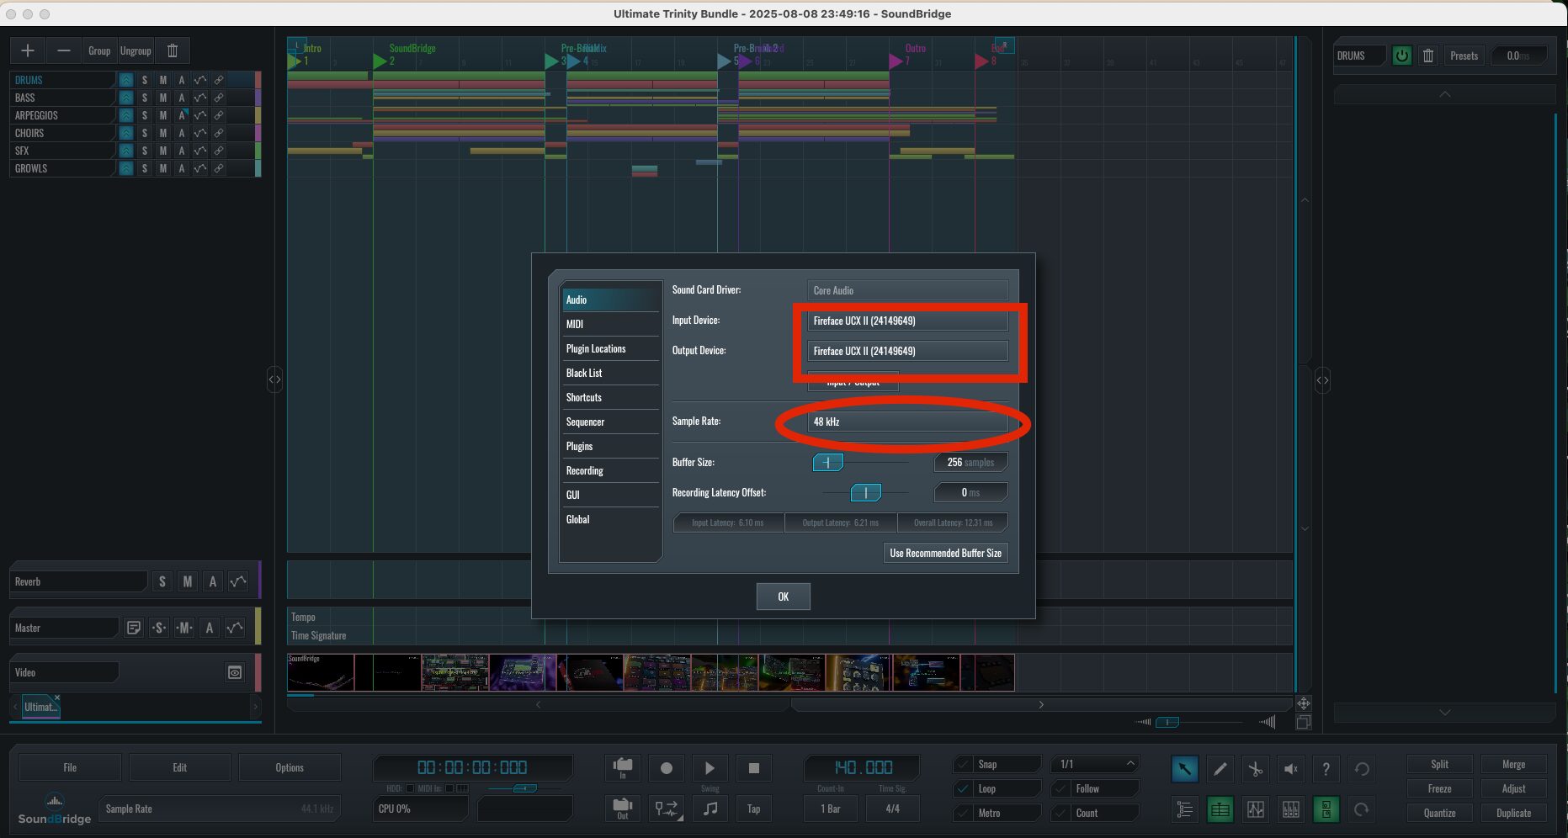Enable the Count checkbox

pos(1060,813)
